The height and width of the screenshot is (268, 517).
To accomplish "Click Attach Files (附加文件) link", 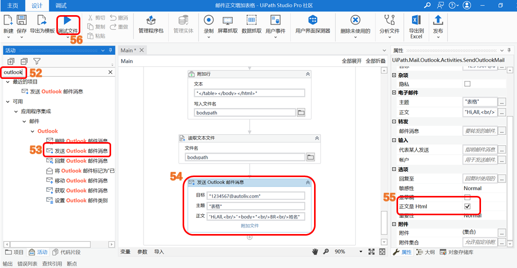I will (x=249, y=226).
